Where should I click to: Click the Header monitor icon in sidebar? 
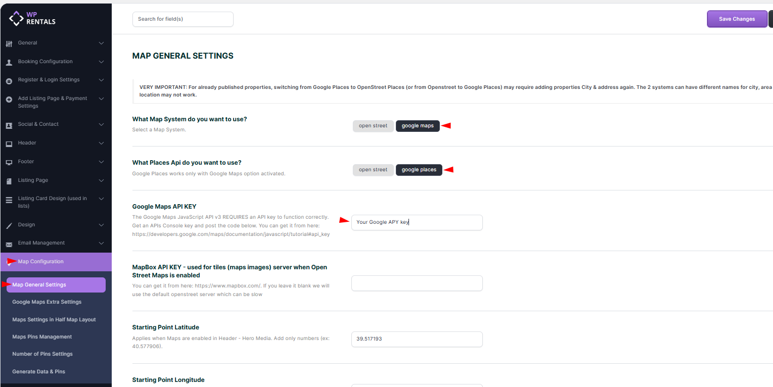9,143
